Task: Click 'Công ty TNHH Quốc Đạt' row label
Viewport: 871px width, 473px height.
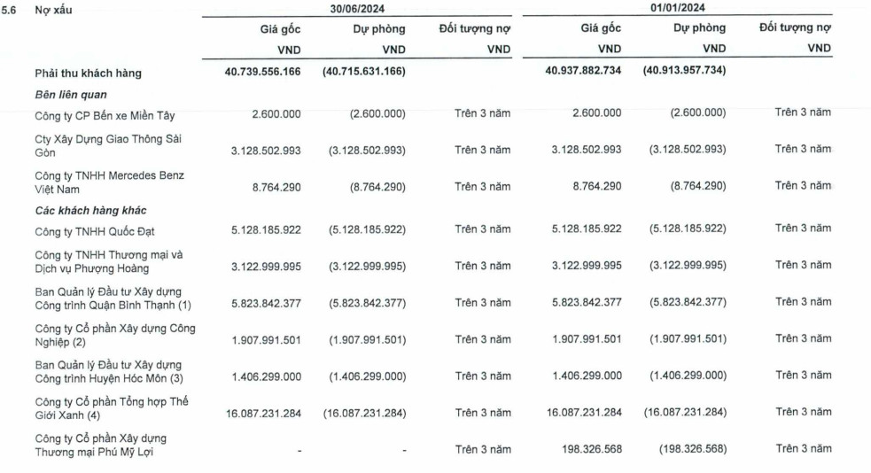Action: coord(95,231)
